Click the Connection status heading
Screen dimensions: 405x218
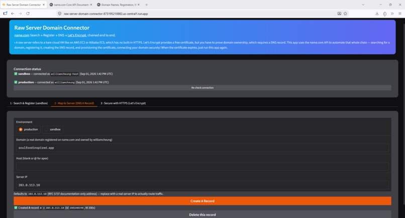click(27, 69)
